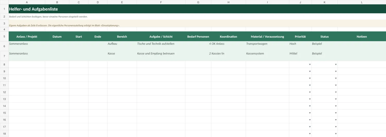Select empty Datum cell in row 9
Image resolution: width=386 pixels, height=137 pixels.
(57, 71)
